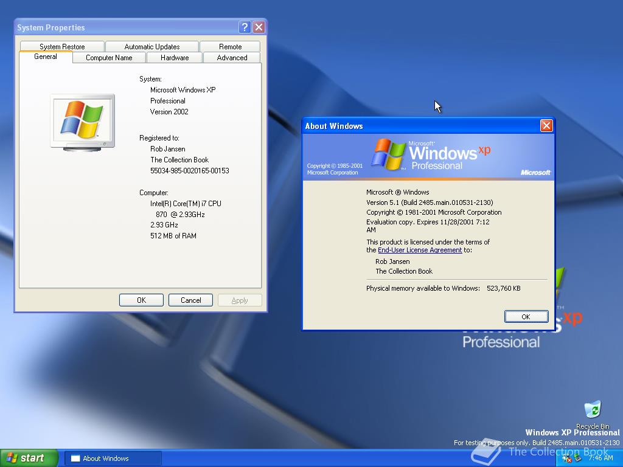Click OK in System Properties

141,300
